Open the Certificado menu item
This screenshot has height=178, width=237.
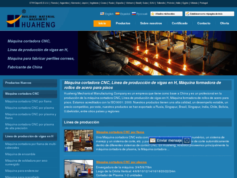point(180,23)
